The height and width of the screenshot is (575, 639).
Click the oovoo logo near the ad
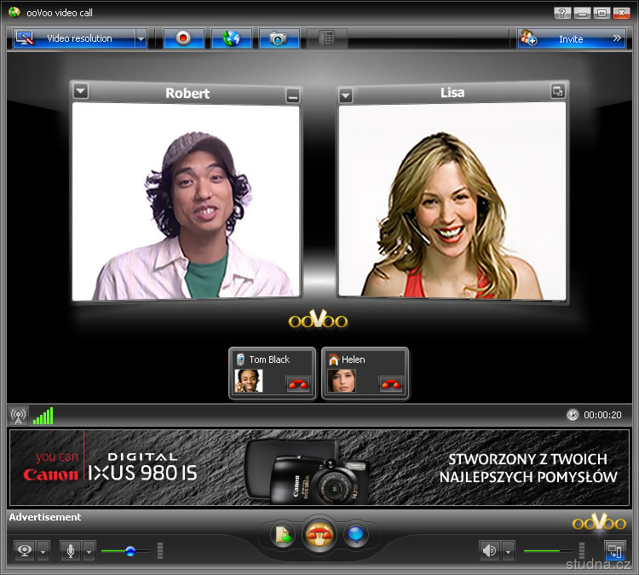click(599, 522)
